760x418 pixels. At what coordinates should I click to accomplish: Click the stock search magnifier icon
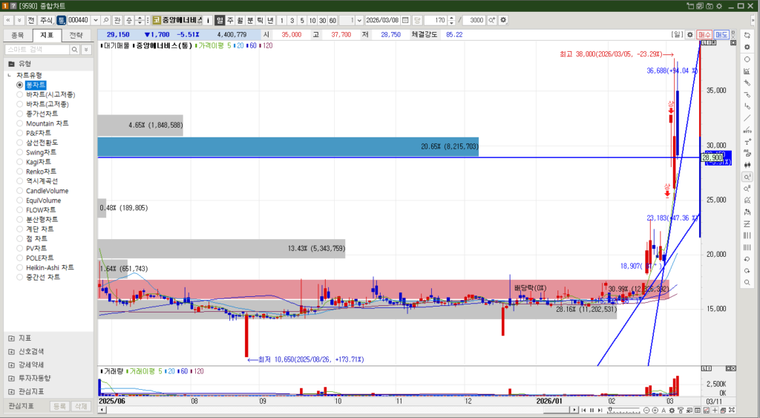[x=106, y=19]
